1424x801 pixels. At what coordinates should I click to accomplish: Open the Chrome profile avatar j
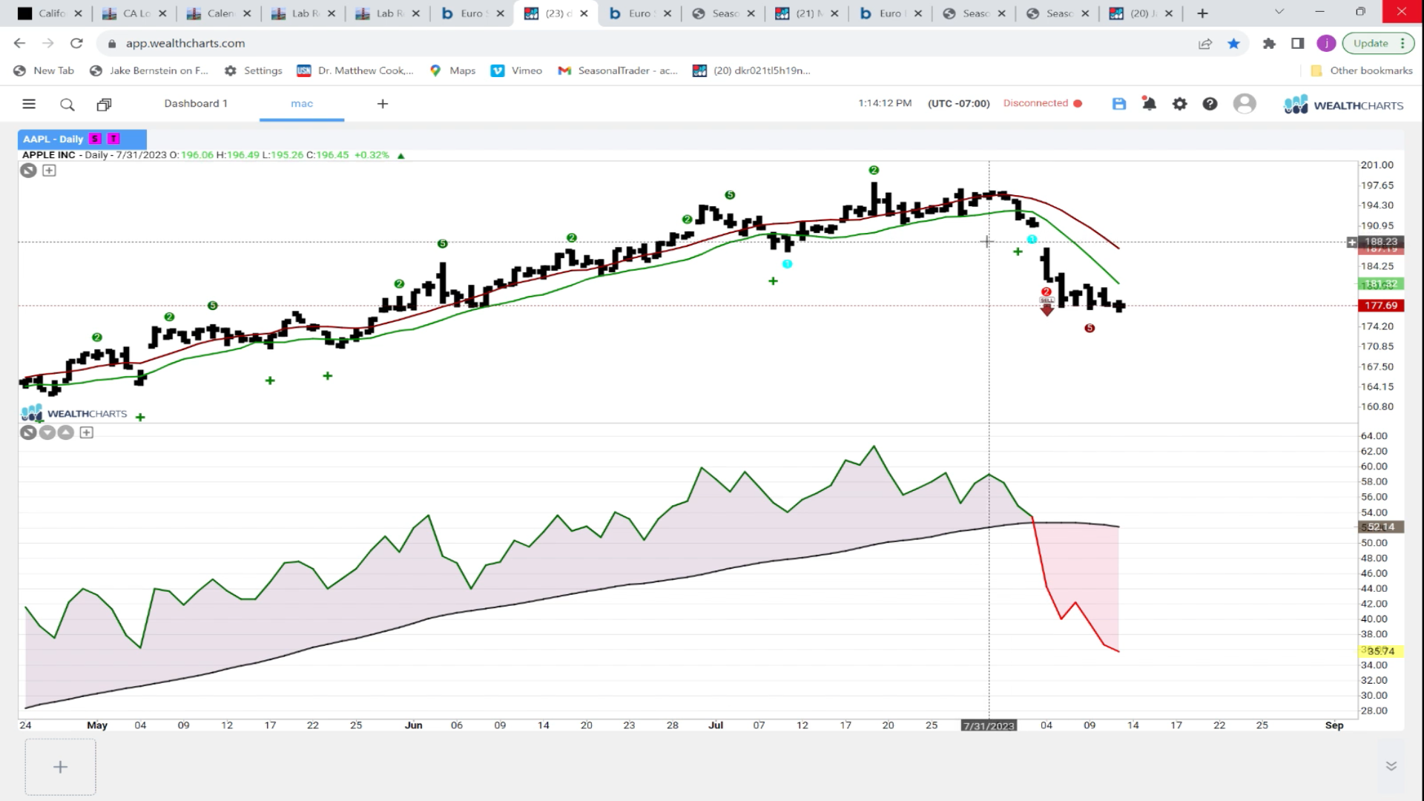tap(1326, 43)
